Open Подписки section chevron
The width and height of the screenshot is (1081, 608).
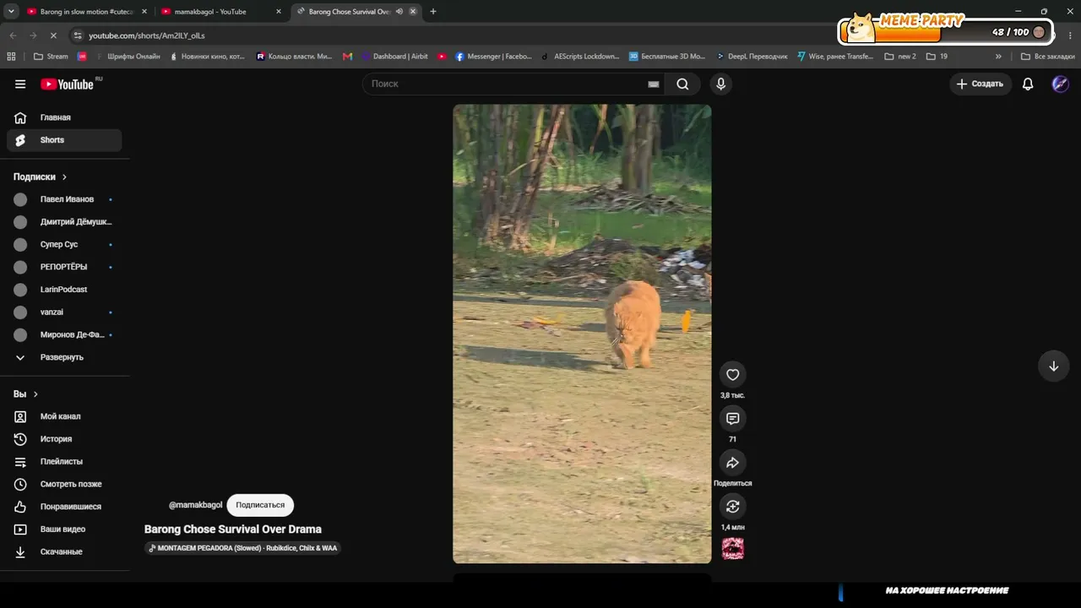64,176
